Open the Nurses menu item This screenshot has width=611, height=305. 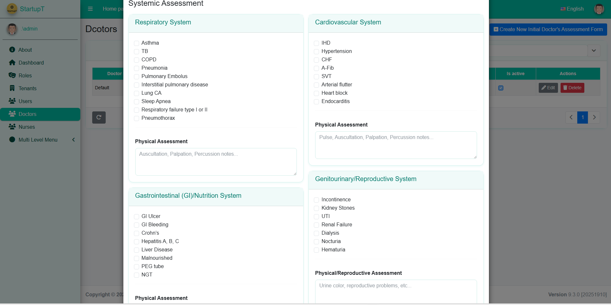pyautogui.click(x=27, y=127)
